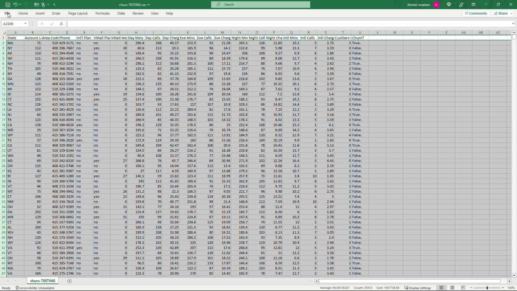517x291 pixels.
Task: Open the Data ribbon tab
Action: click(121, 13)
